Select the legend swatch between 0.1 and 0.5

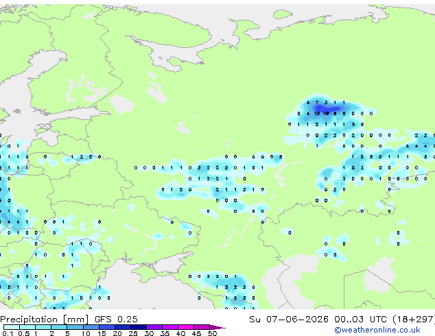click(12, 327)
